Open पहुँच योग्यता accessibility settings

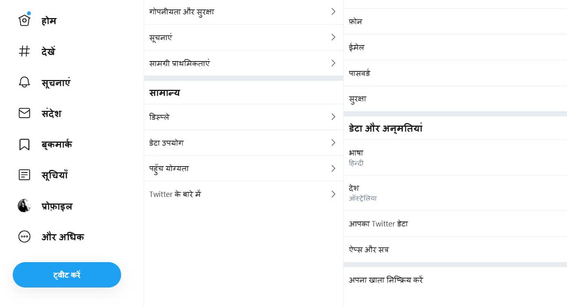coord(244,168)
